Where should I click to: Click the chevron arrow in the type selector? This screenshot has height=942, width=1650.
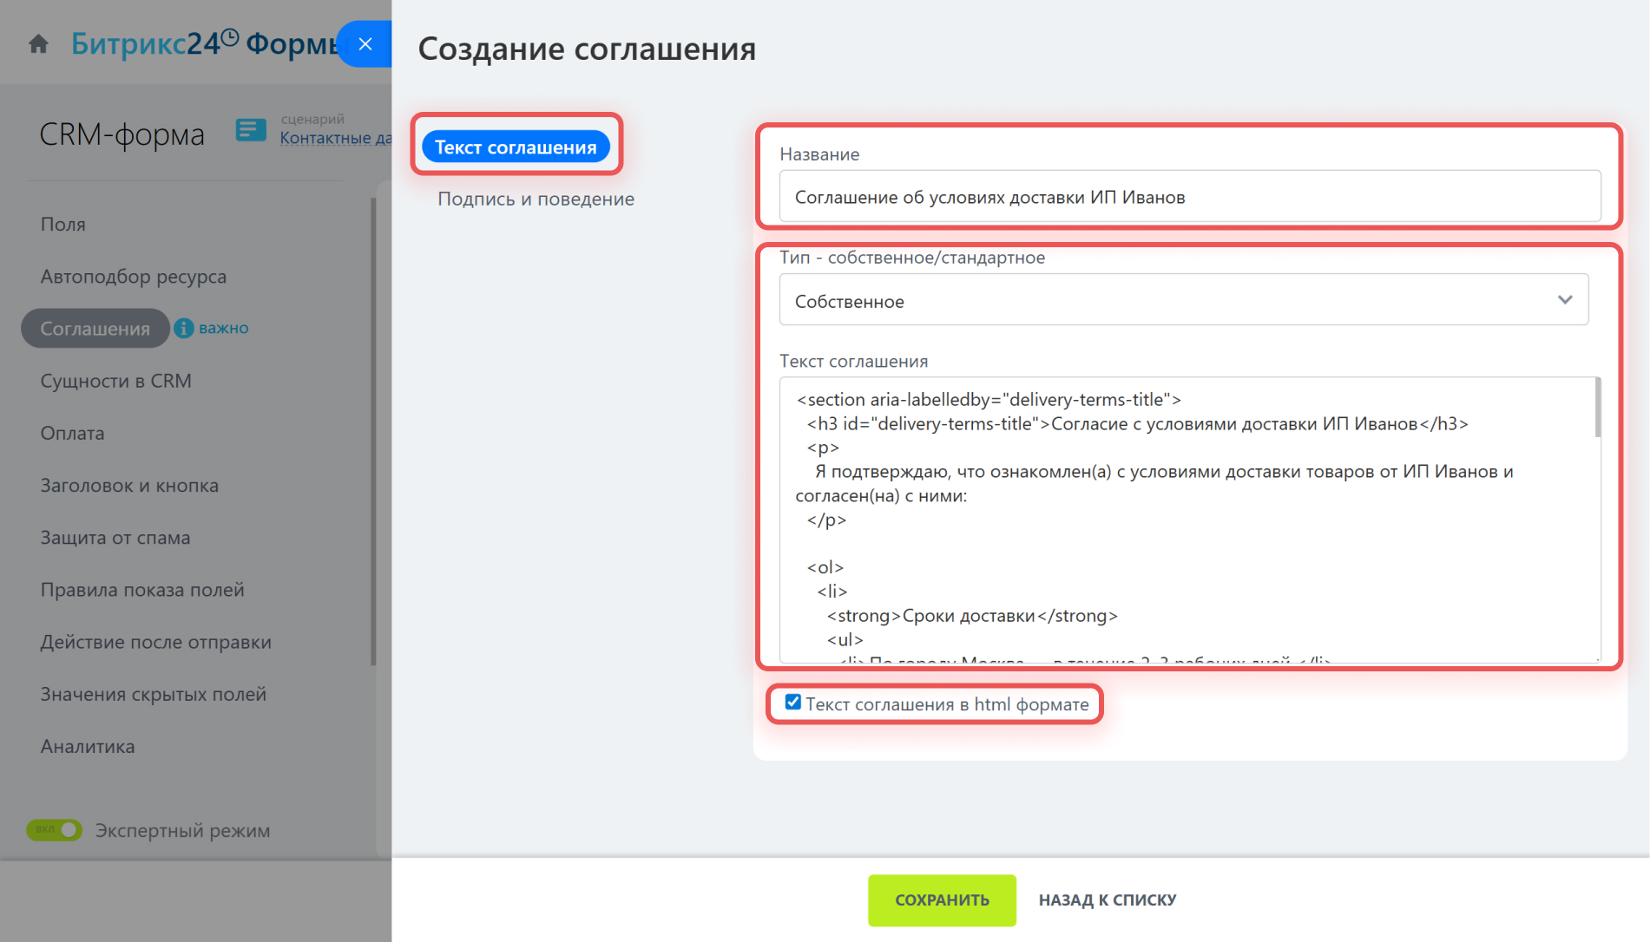tap(1564, 300)
